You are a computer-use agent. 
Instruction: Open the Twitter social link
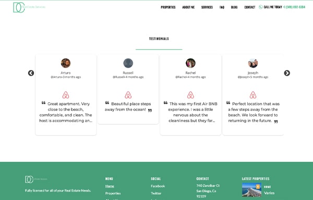coord(156,193)
